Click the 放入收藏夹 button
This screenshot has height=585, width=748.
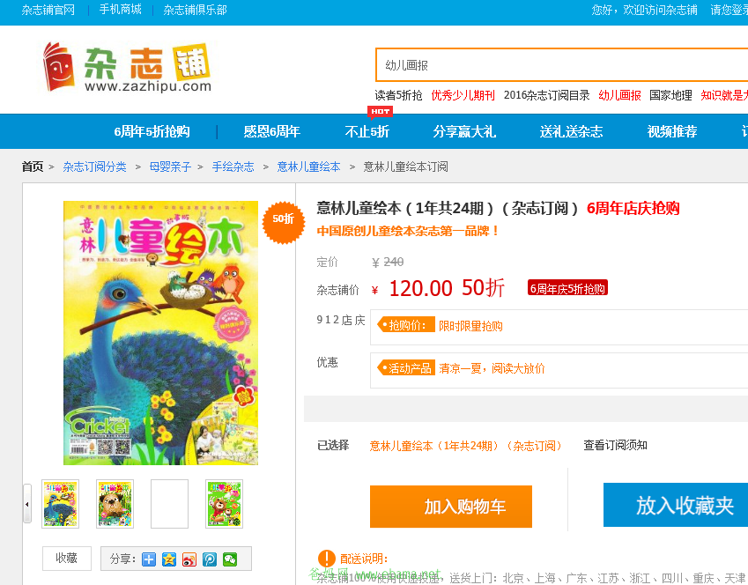(x=676, y=505)
